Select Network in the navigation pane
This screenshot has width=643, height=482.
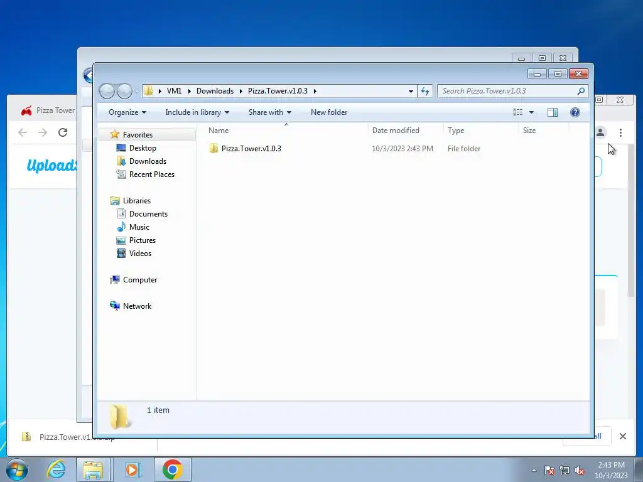click(137, 306)
